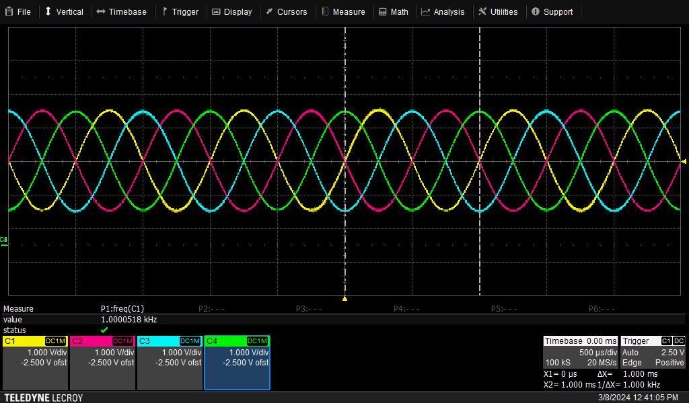
Task: Open the Trigger descriptor box
Action: pos(653,352)
